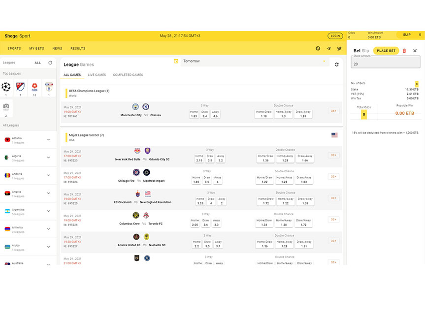Screen dimensions: 425x319
Task: Expand the Armenia leagues list
Action: (x=49, y=229)
